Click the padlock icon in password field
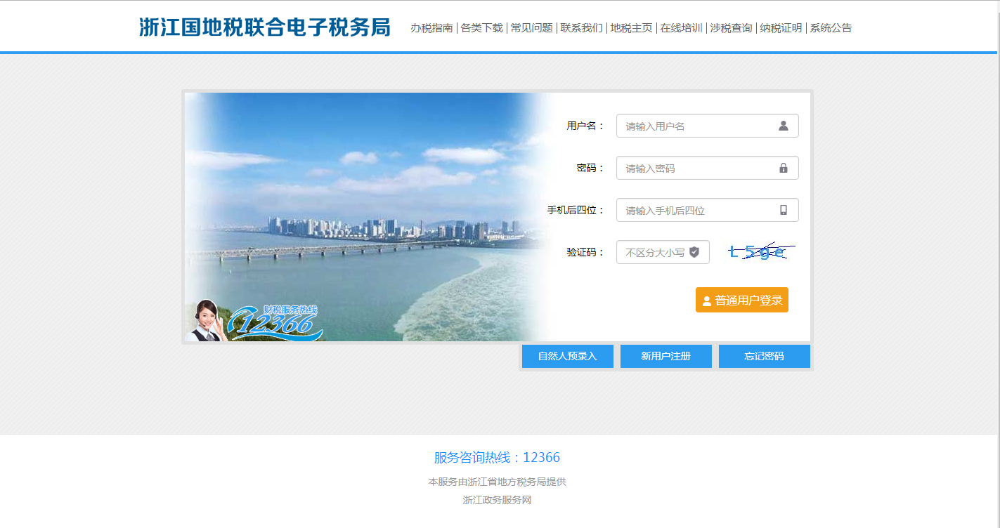 click(784, 168)
